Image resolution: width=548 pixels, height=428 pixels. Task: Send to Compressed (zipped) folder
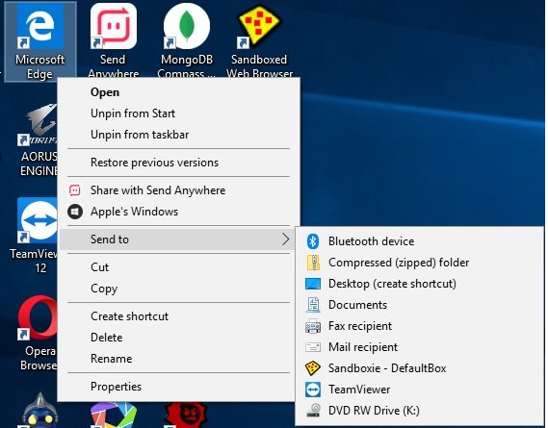click(x=419, y=263)
